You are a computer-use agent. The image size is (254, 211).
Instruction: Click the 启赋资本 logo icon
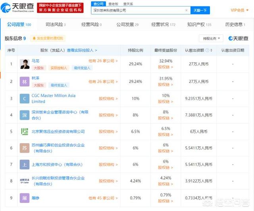coord(25,181)
